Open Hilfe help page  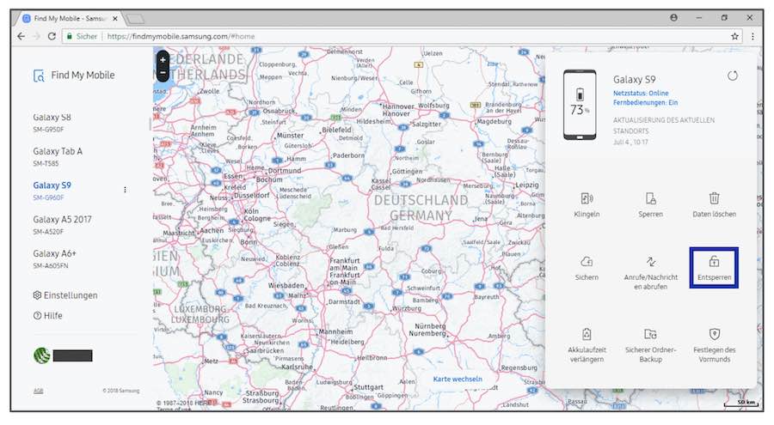[48, 316]
